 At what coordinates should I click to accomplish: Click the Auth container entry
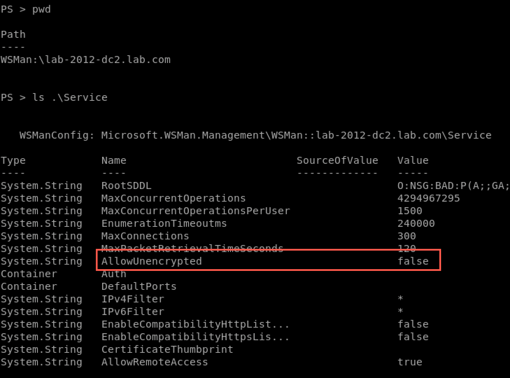tap(114, 274)
